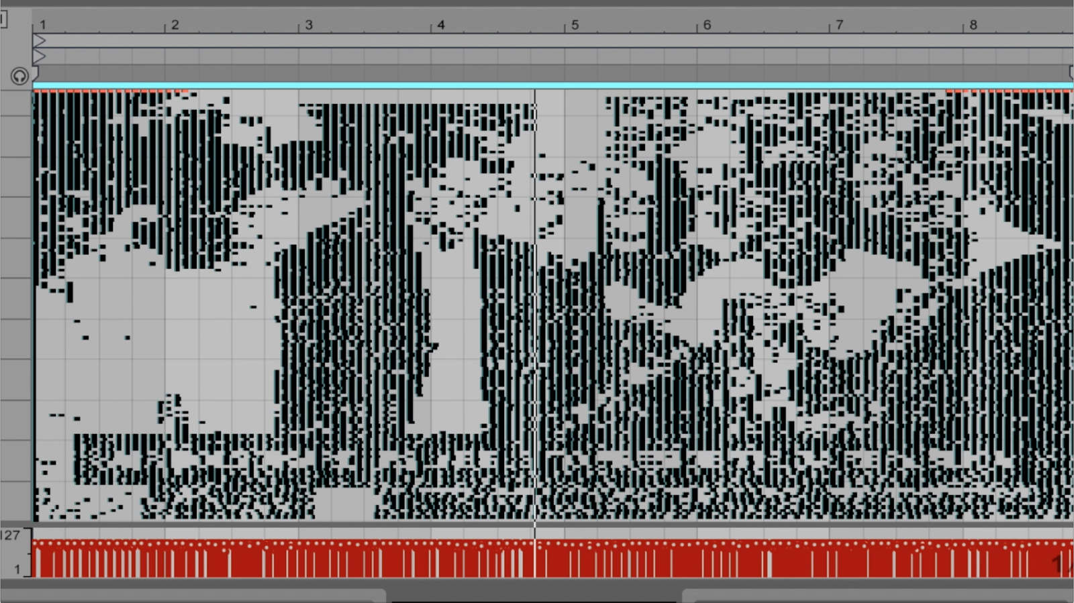The width and height of the screenshot is (1074, 603).
Task: Click bar 6 in the ruler
Action: click(707, 25)
